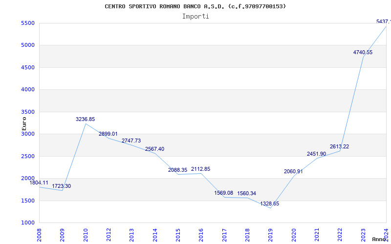
Task: Click x-axis year 2014
Action: coord(155,235)
